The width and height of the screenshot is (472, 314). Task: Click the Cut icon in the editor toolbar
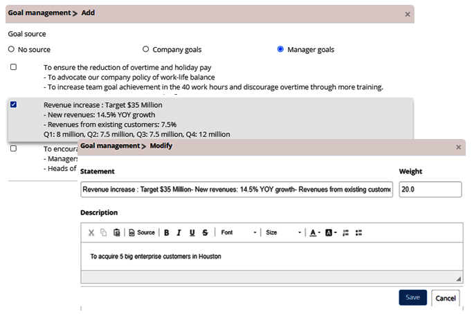(x=91, y=232)
